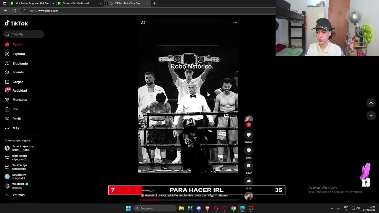The width and height of the screenshot is (379, 213).
Task: Go to next video with down arrow
Action: 371,116
